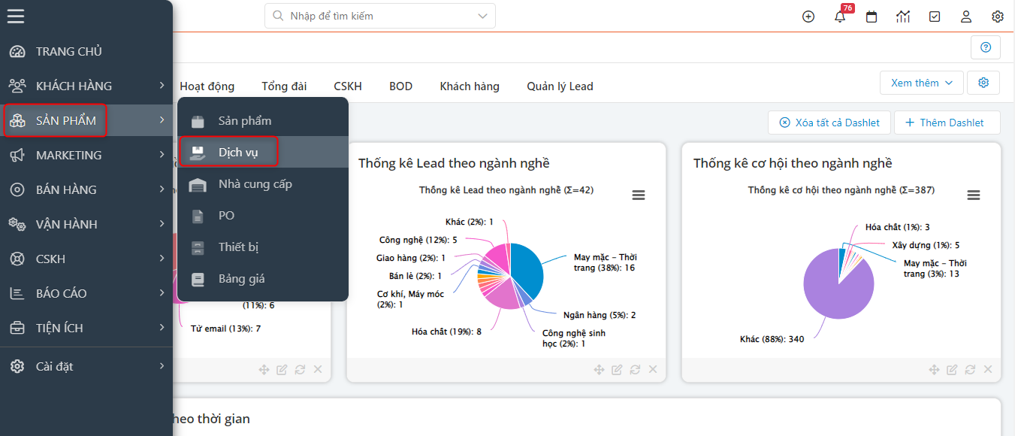Click Xóa tất cả Dashlet button
The image size is (1015, 436).
tap(829, 123)
